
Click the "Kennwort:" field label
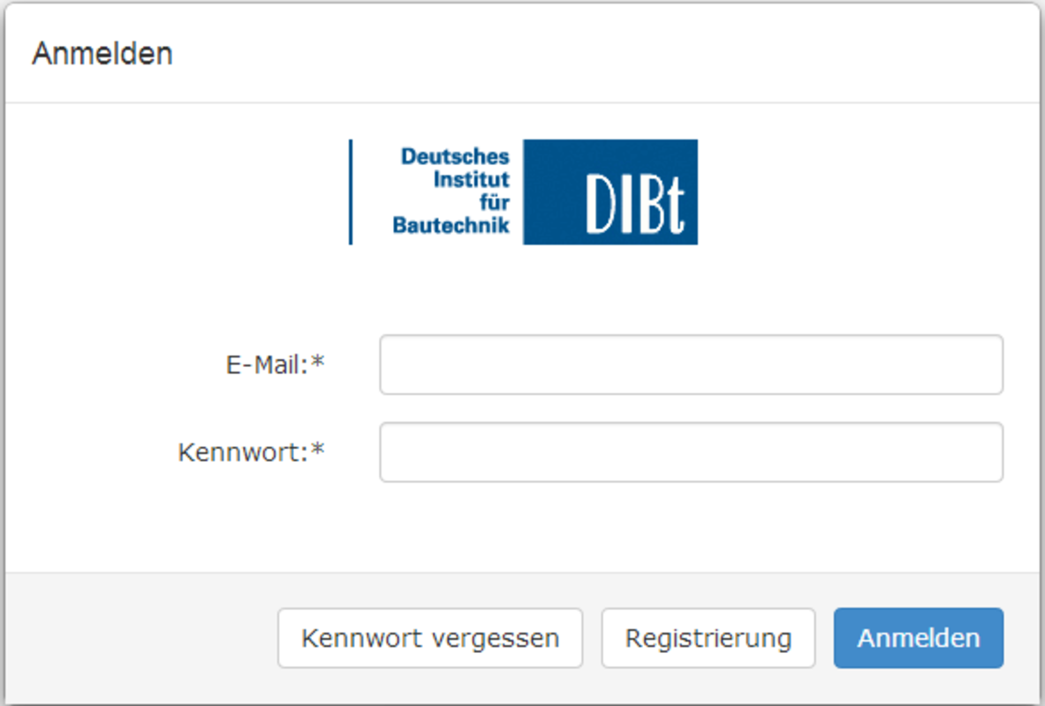pyautogui.click(x=241, y=453)
